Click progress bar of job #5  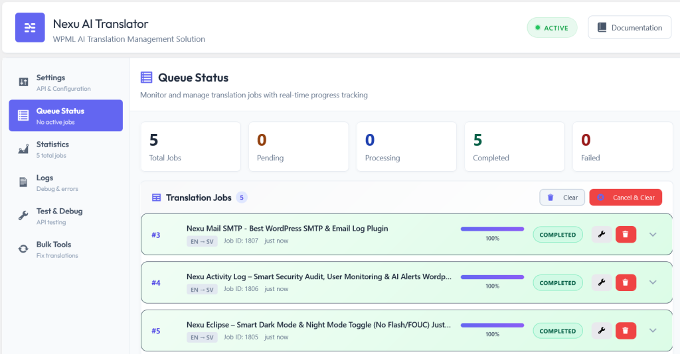tap(492, 325)
